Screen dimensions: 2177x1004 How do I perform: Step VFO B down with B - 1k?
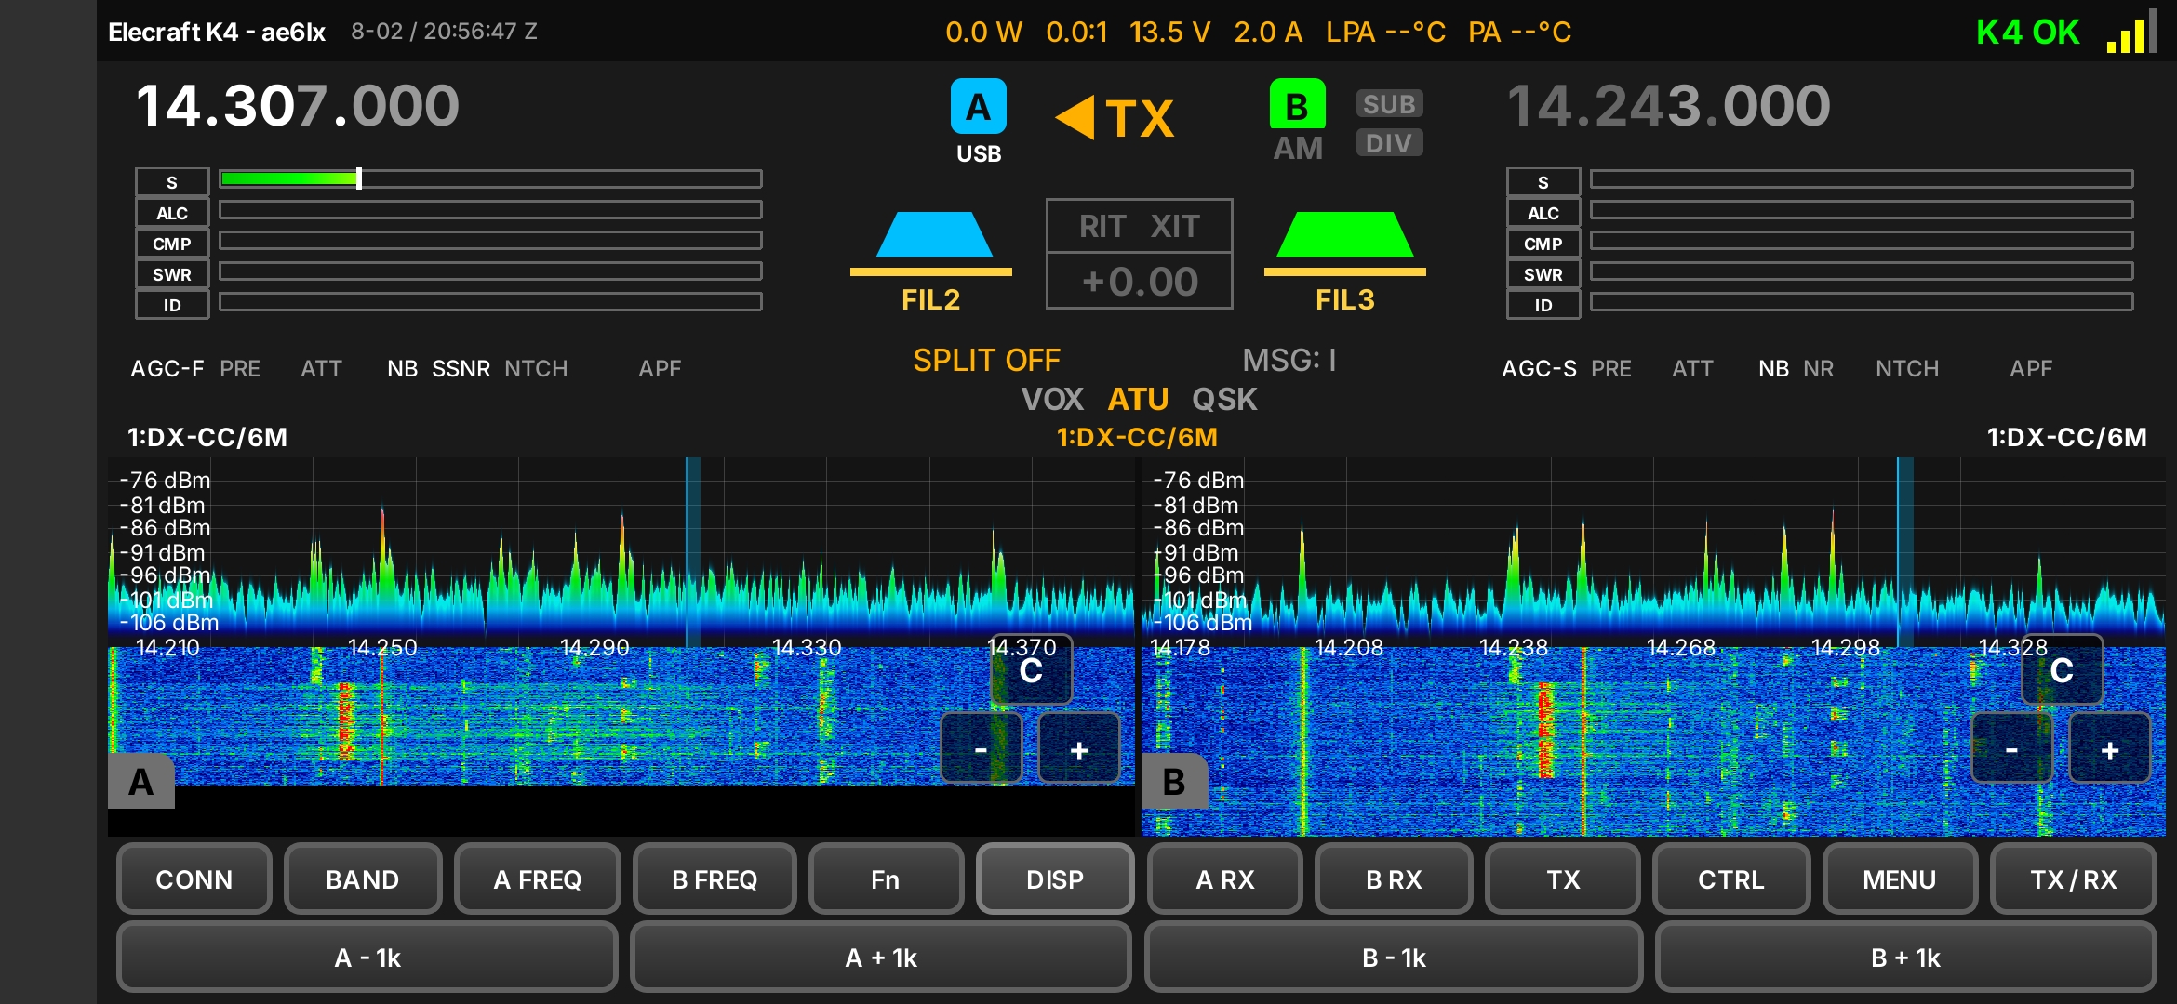(1394, 957)
